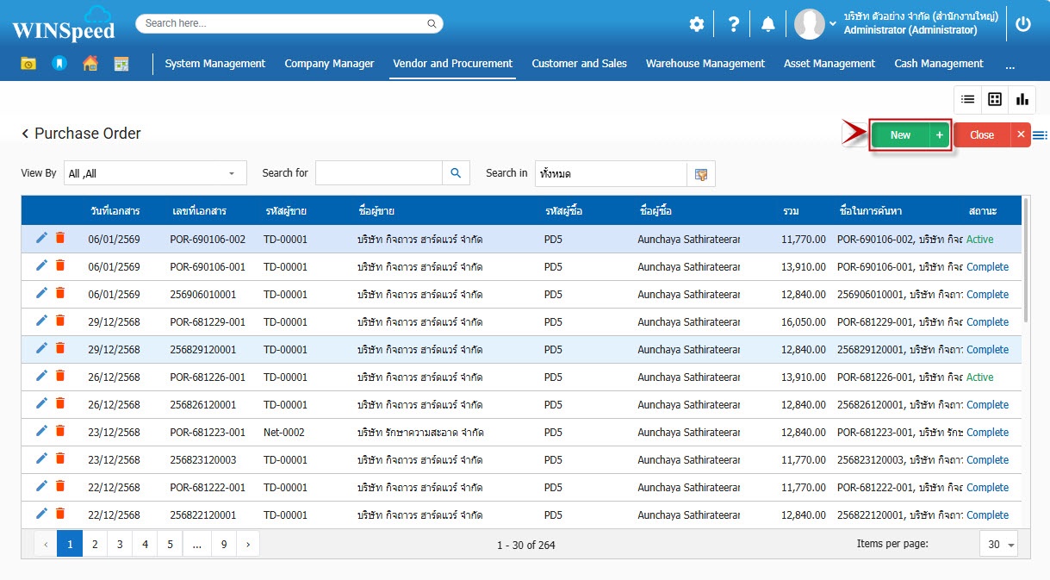Go to page 3 of results
Viewport: 1050px width, 580px height.
[120, 544]
